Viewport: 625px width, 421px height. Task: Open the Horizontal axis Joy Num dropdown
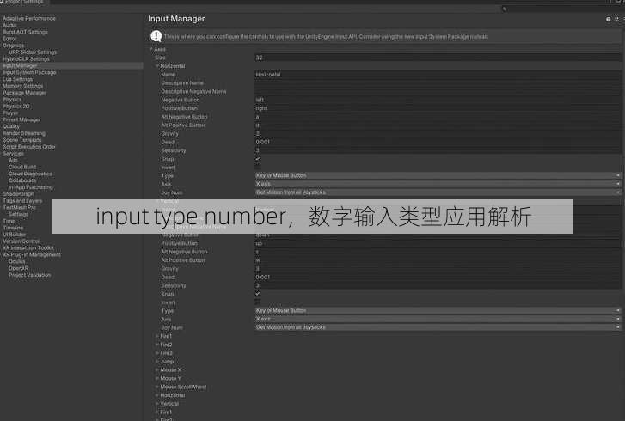click(438, 192)
